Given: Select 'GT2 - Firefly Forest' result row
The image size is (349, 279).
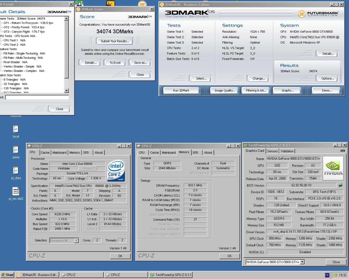Looking at the screenshot, I should (x=24, y=27).
